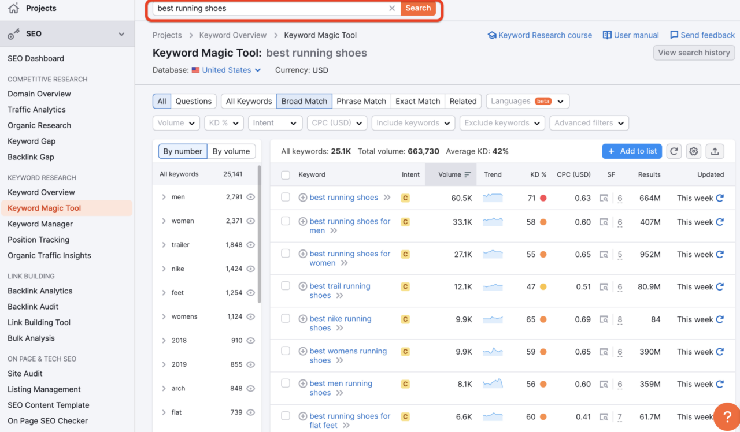Click the Send feedback chat icon
Viewport: 740px width, 432px height.
coord(674,35)
